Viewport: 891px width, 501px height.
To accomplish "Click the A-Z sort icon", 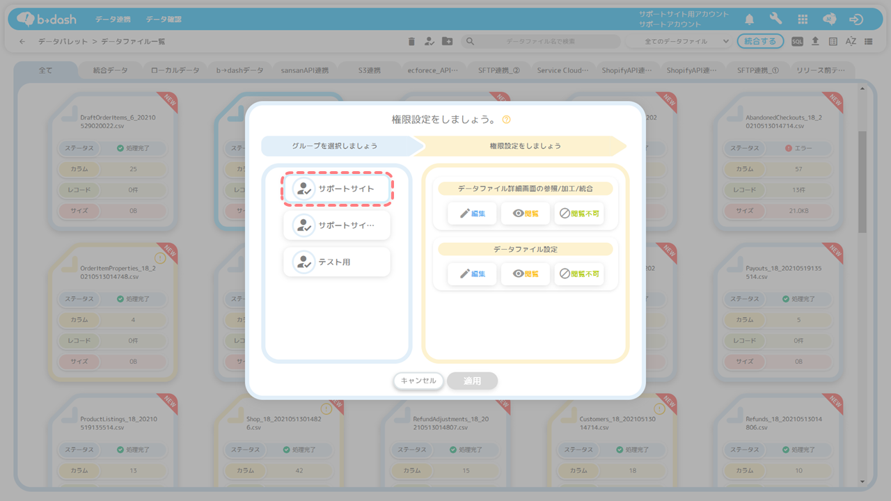I will coord(851,42).
